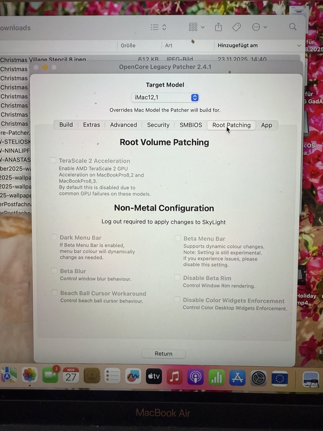
Task: Sort Finder by Art column
Action: coord(169,46)
